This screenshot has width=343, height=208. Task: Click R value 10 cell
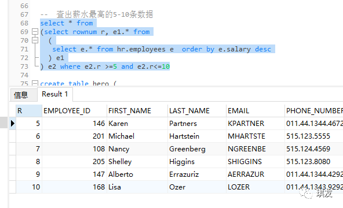[29, 187]
